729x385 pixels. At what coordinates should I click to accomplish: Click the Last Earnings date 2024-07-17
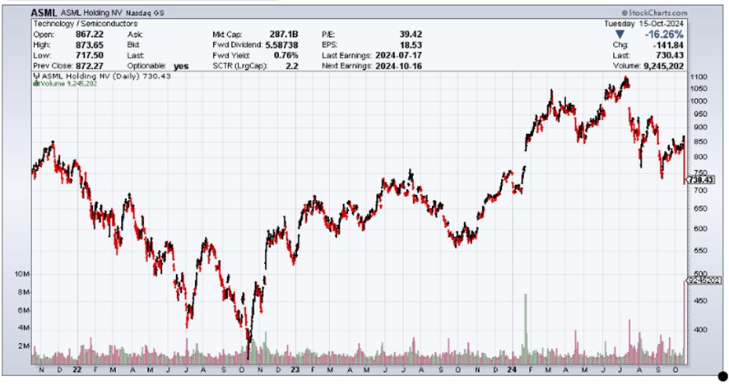coord(398,55)
